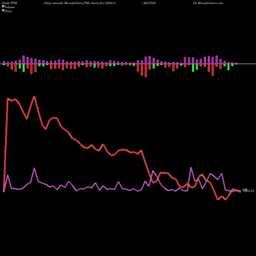The height and width of the screenshot is (256, 256).
Task: Select the Volume legend label
Action: click(10, 7)
